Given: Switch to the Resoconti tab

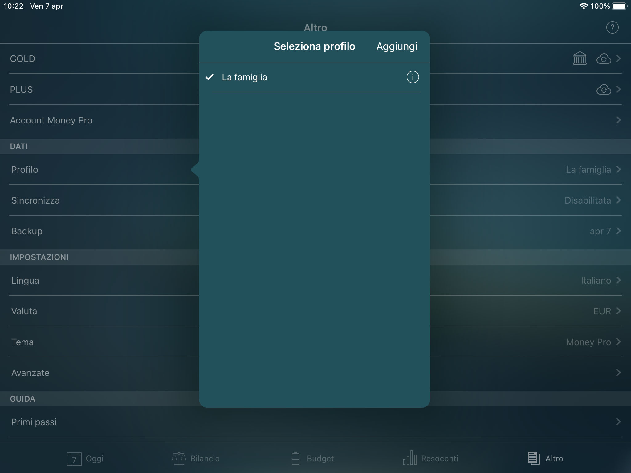Looking at the screenshot, I should click(x=431, y=458).
